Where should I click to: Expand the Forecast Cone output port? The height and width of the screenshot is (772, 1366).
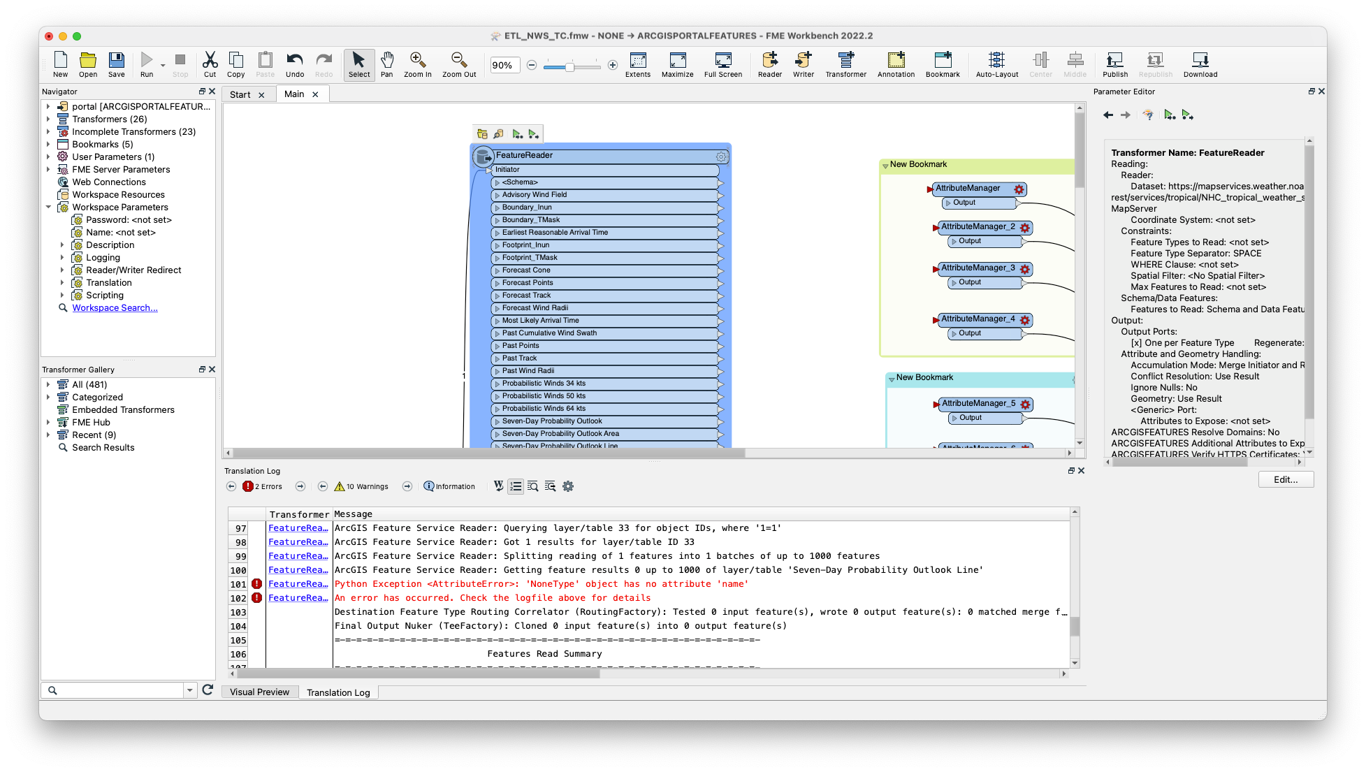point(497,270)
